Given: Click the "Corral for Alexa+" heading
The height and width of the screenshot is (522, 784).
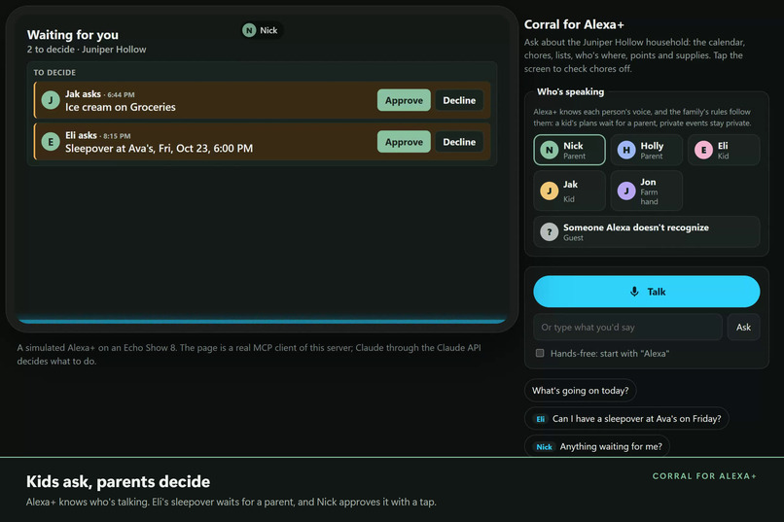Looking at the screenshot, I should pyautogui.click(x=574, y=24).
